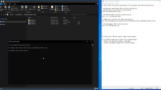The width and height of the screenshot is (161, 90).
Task: Click the 'java -cp . HelloDocker.Main' line in Notepad
Action: [x=111, y=16]
